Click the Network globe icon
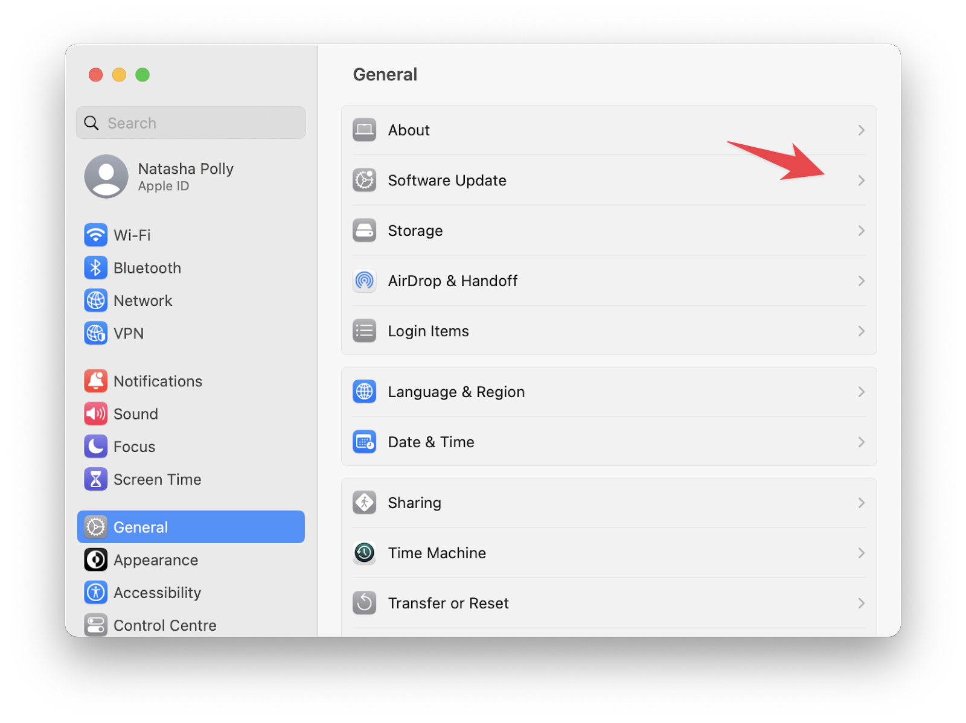The width and height of the screenshot is (966, 723). [x=95, y=301]
